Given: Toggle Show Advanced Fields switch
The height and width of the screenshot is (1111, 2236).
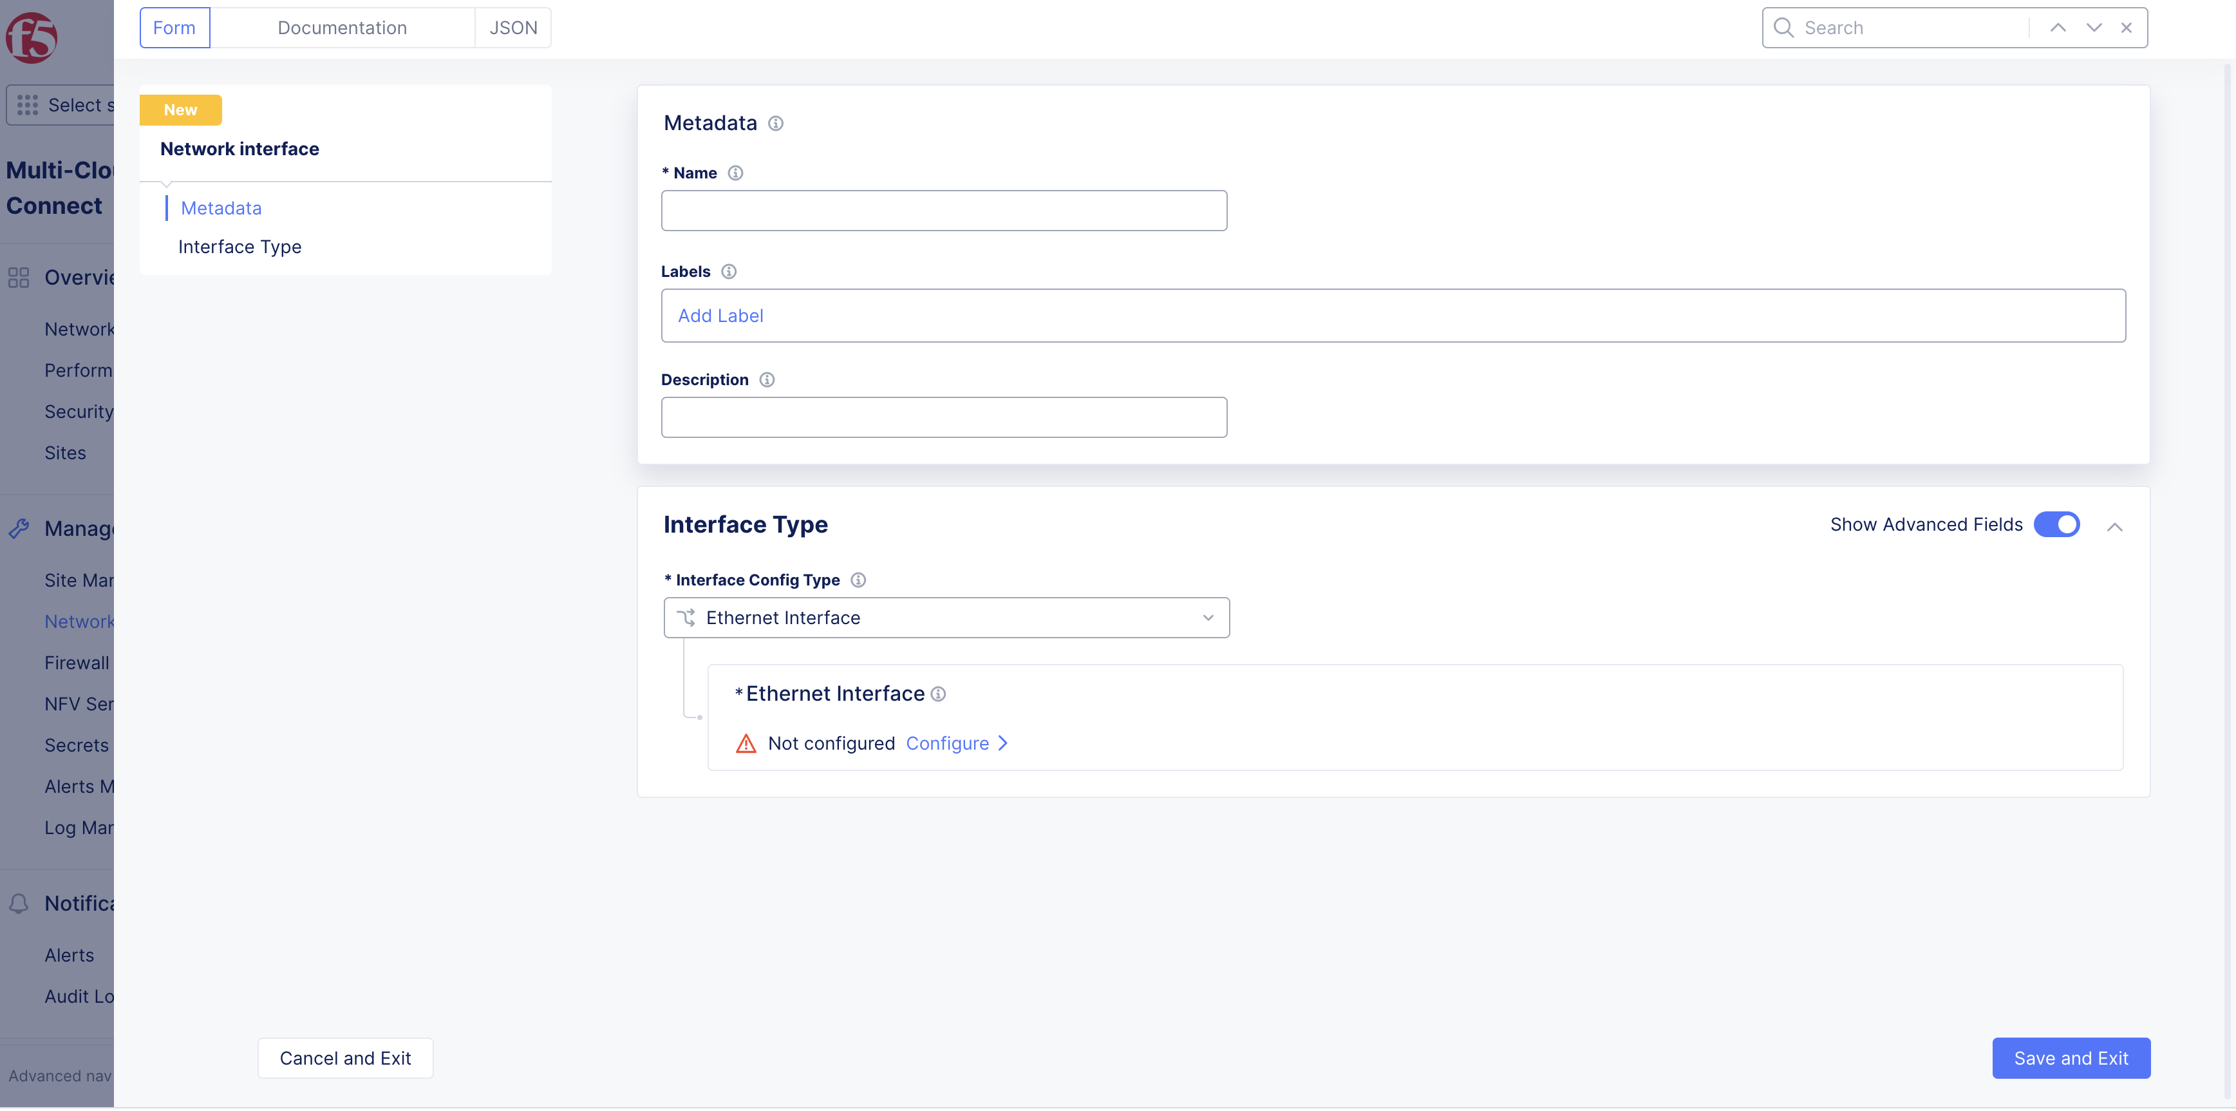Looking at the screenshot, I should click(2056, 525).
